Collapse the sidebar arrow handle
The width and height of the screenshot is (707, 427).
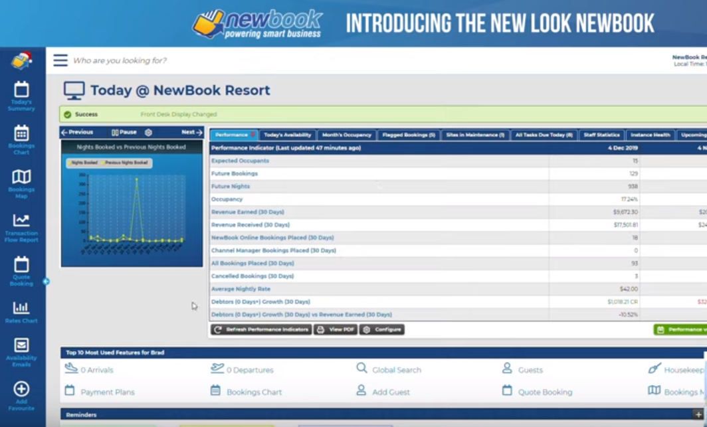pos(46,282)
